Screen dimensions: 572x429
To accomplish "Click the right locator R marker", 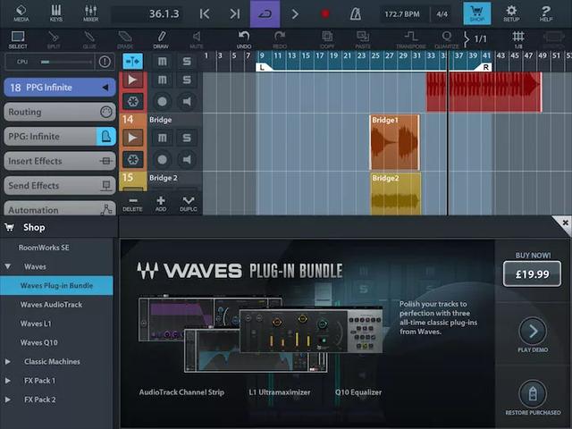I will click(485, 68).
